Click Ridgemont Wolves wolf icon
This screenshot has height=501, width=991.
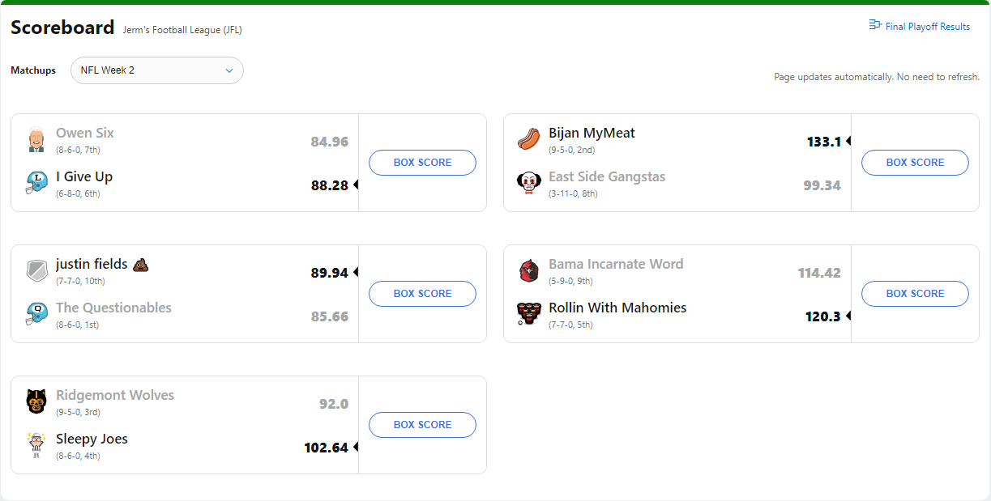(x=36, y=401)
